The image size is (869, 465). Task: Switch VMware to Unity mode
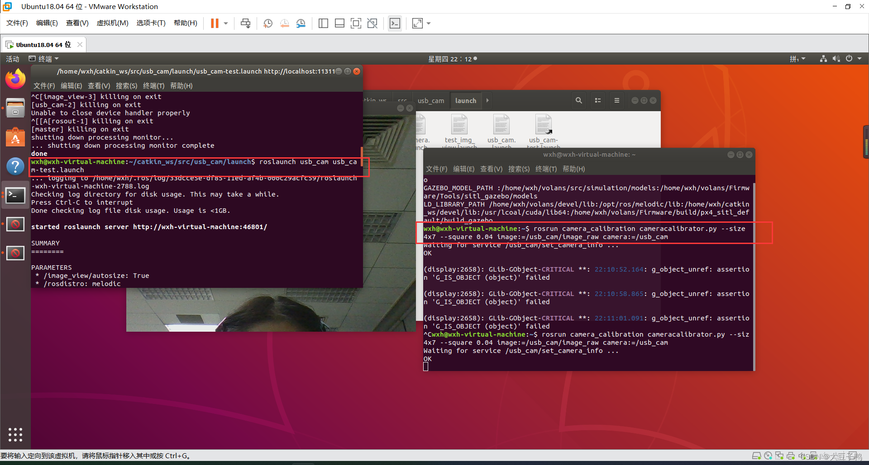[372, 23]
